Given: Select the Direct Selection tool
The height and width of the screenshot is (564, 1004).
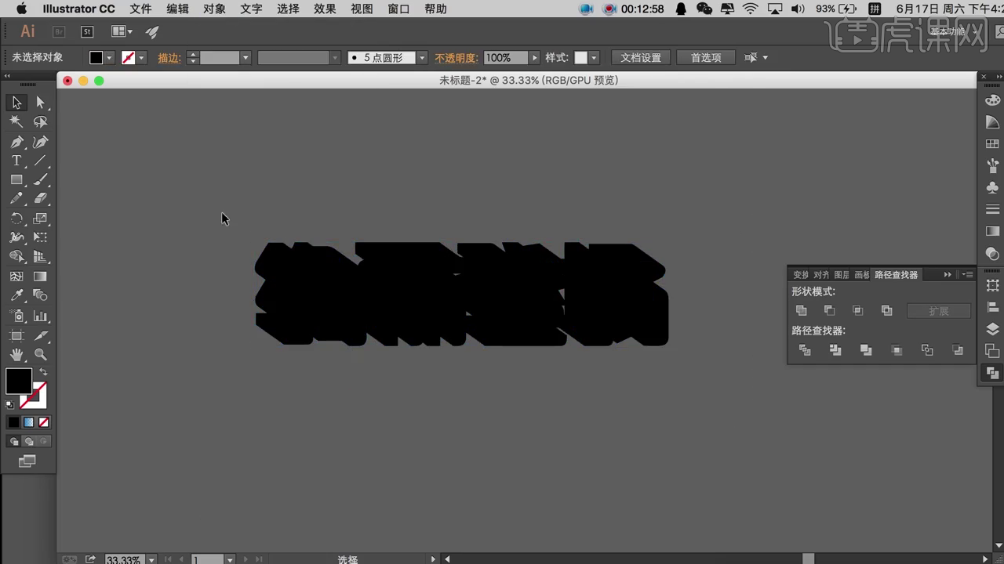Looking at the screenshot, I should tap(40, 103).
